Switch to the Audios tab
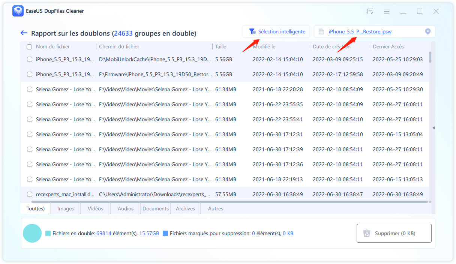 126,208
